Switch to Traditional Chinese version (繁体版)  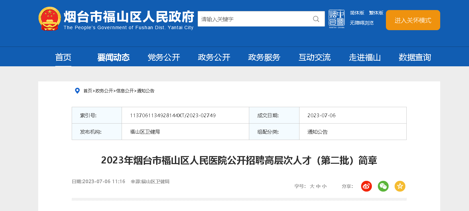pos(376,13)
